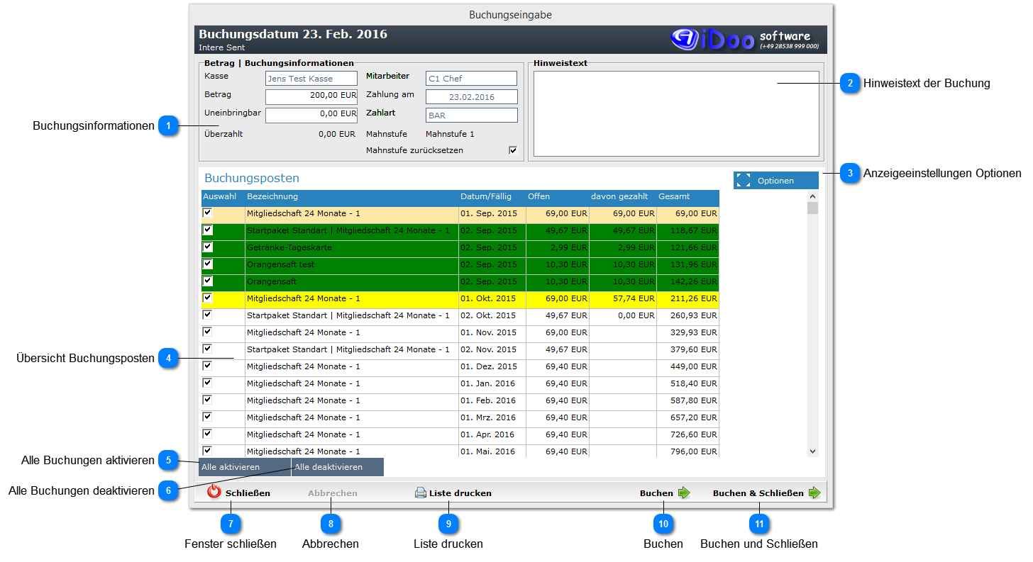Click the scrollbar up arrow of Buchungsposten list
This screenshot has width=1033, height=562.
(x=813, y=196)
